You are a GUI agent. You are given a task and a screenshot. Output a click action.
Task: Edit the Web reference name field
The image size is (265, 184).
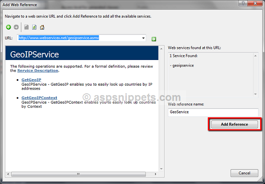[213, 112]
